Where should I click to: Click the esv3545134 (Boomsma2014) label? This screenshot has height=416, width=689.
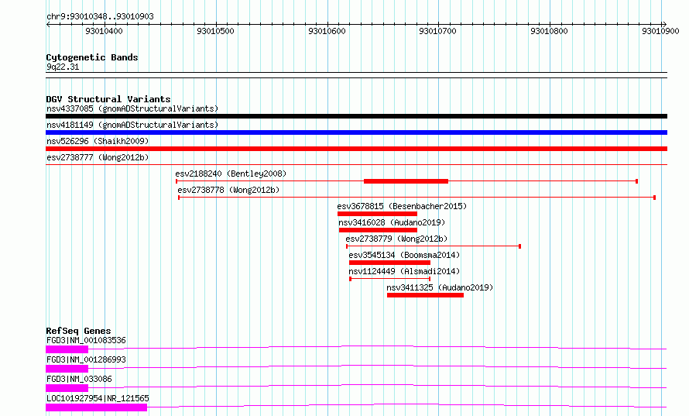click(404, 255)
